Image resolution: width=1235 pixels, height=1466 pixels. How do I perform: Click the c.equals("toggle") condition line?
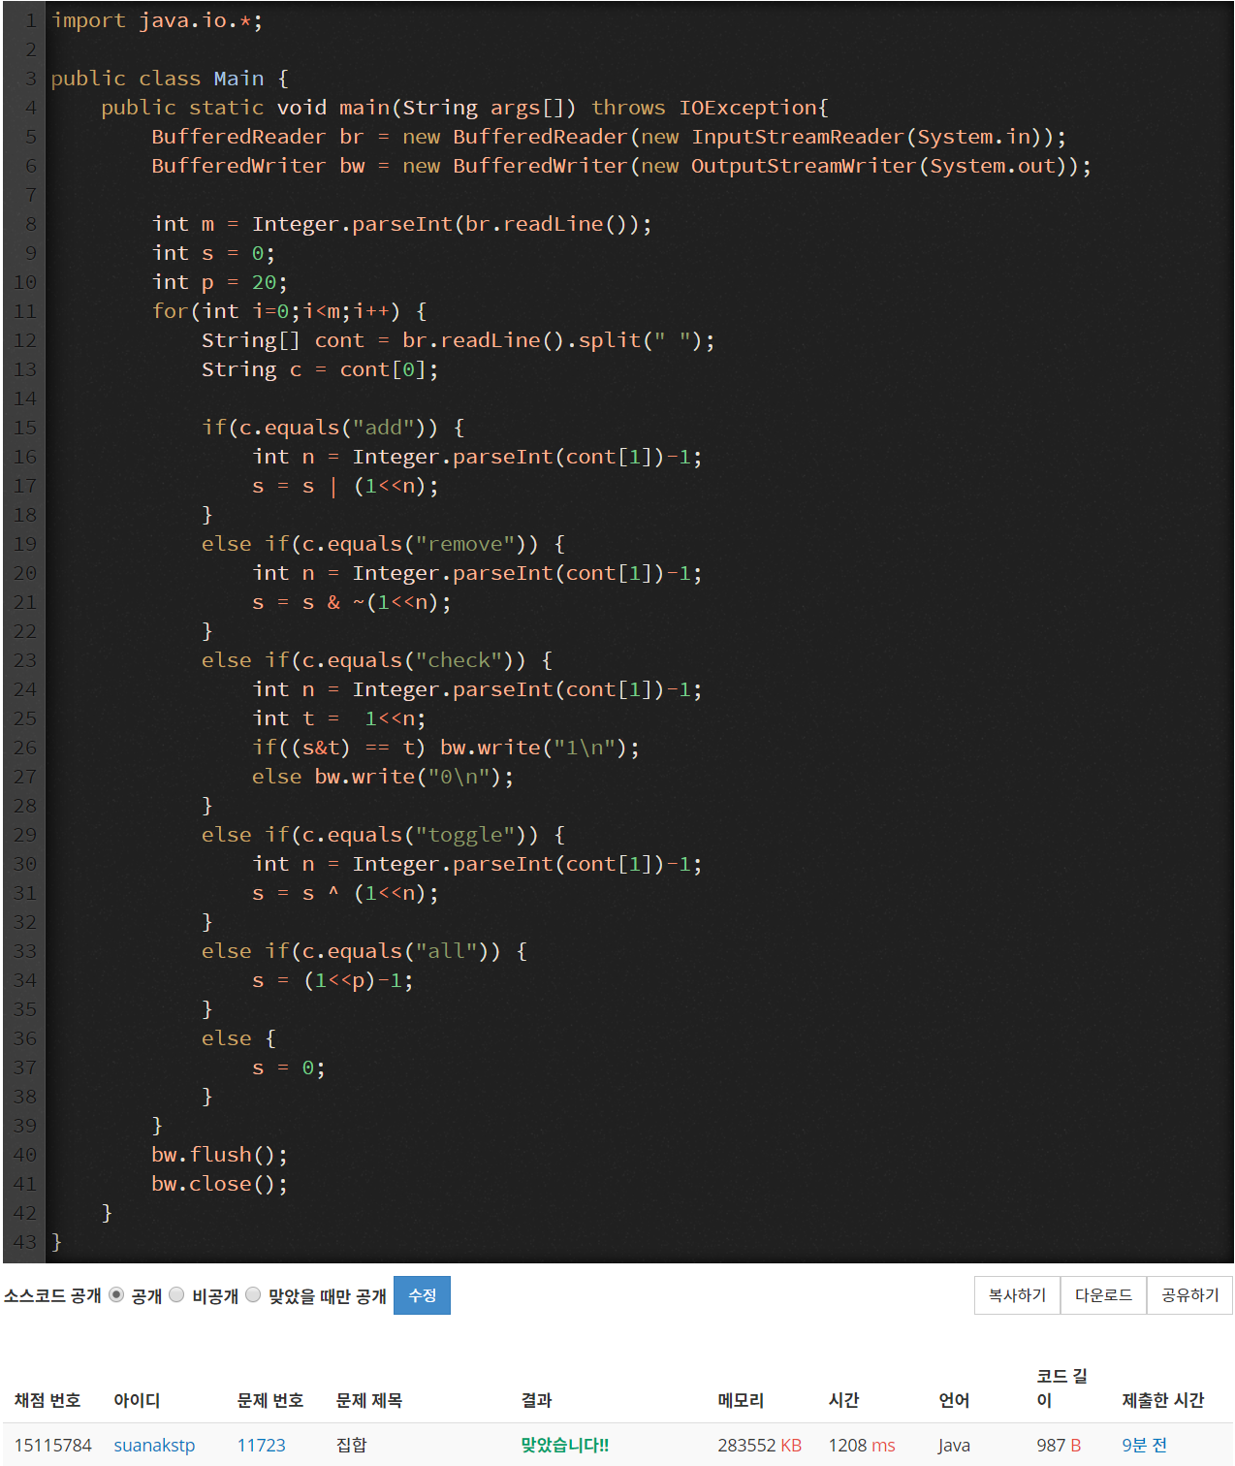click(383, 835)
